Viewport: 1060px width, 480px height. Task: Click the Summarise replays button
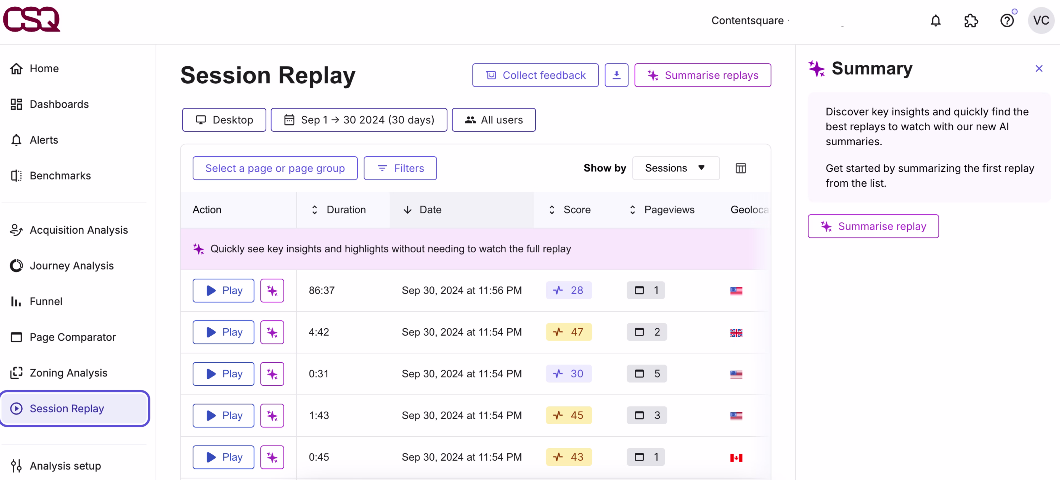[703, 75]
